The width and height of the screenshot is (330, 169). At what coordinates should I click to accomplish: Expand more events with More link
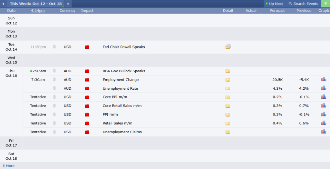click(x=9, y=166)
